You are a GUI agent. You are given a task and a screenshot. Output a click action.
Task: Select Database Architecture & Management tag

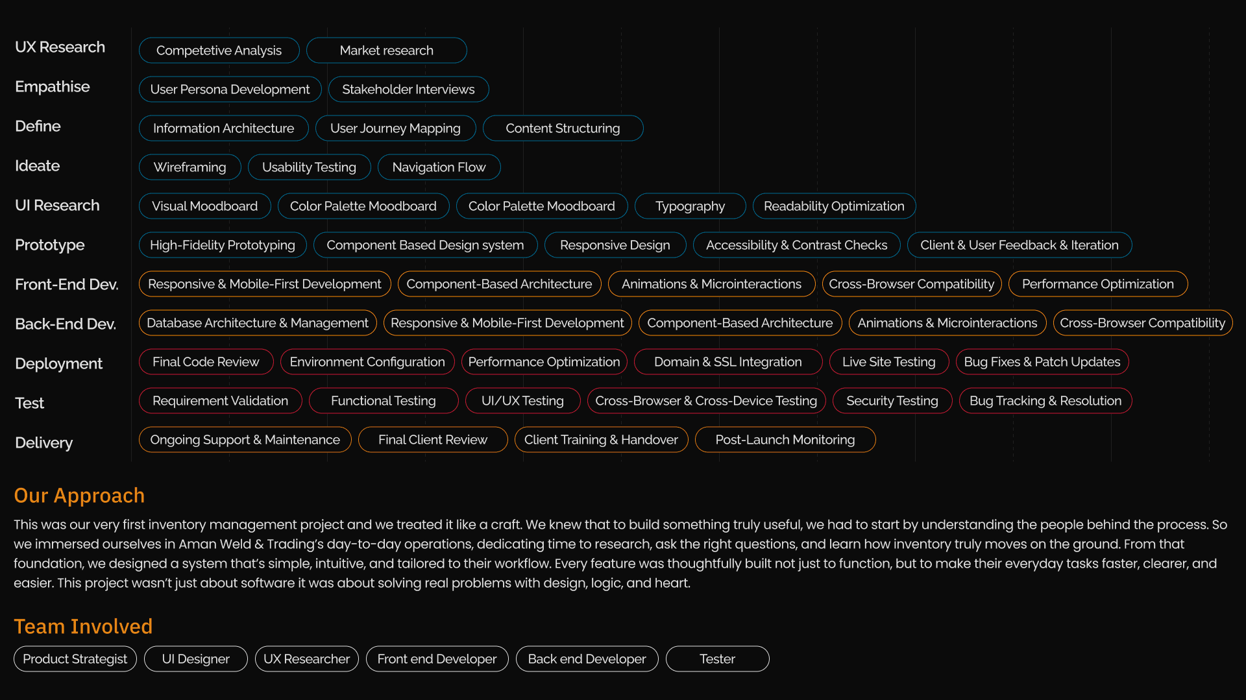[257, 323]
